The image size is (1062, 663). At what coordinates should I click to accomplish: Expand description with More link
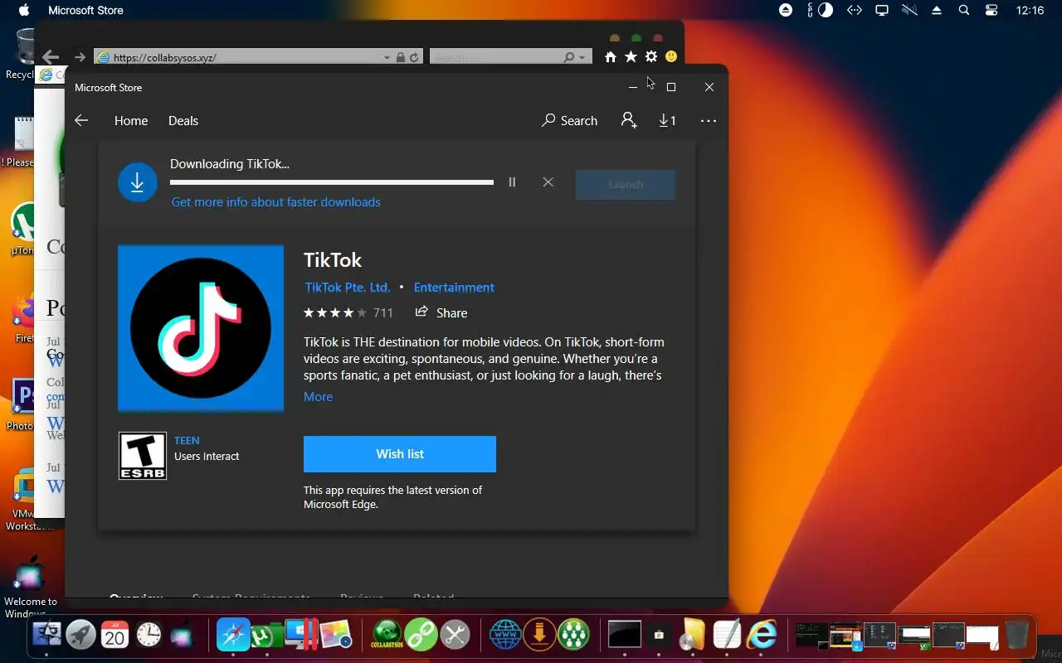(318, 397)
